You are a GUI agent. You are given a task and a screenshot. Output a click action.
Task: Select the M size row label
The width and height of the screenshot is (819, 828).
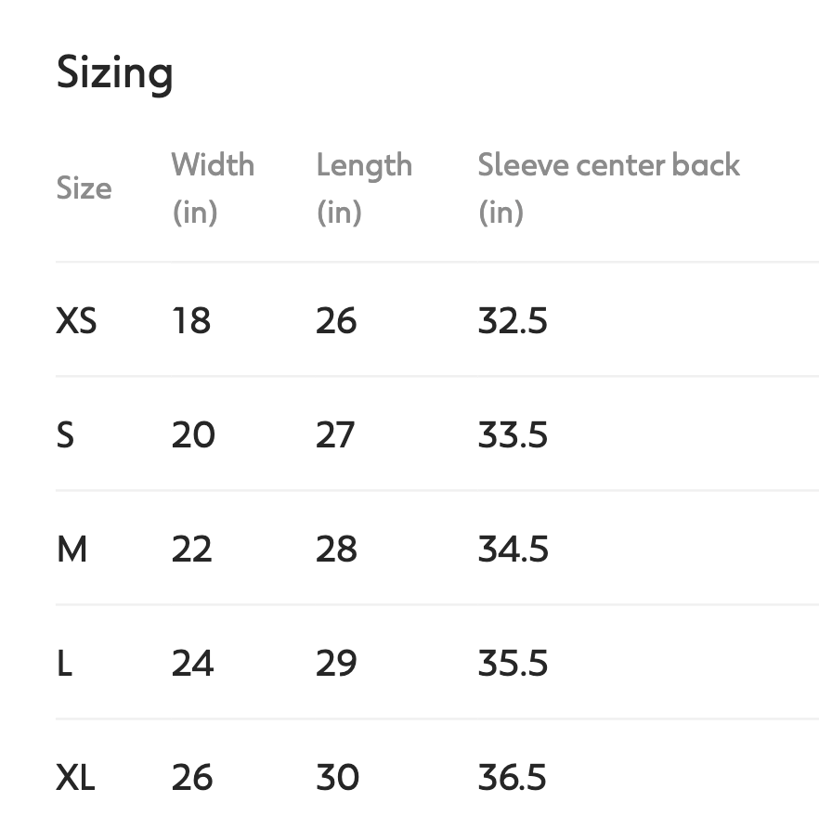[x=71, y=550]
